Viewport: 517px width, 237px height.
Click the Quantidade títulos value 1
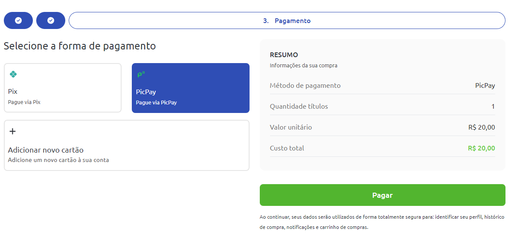(x=493, y=107)
